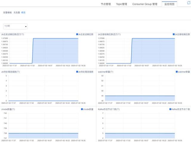Click inside the zk总发送响应数 chart area
The height and width of the screenshot is (142, 191).
[55, 51]
